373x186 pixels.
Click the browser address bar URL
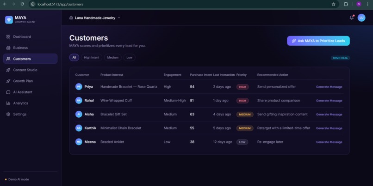[60, 4]
